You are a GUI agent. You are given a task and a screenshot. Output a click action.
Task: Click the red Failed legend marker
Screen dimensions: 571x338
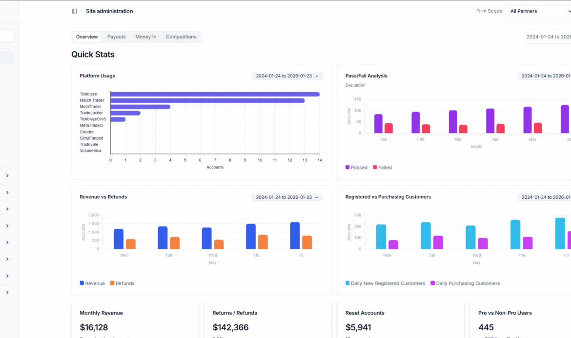[375, 168]
